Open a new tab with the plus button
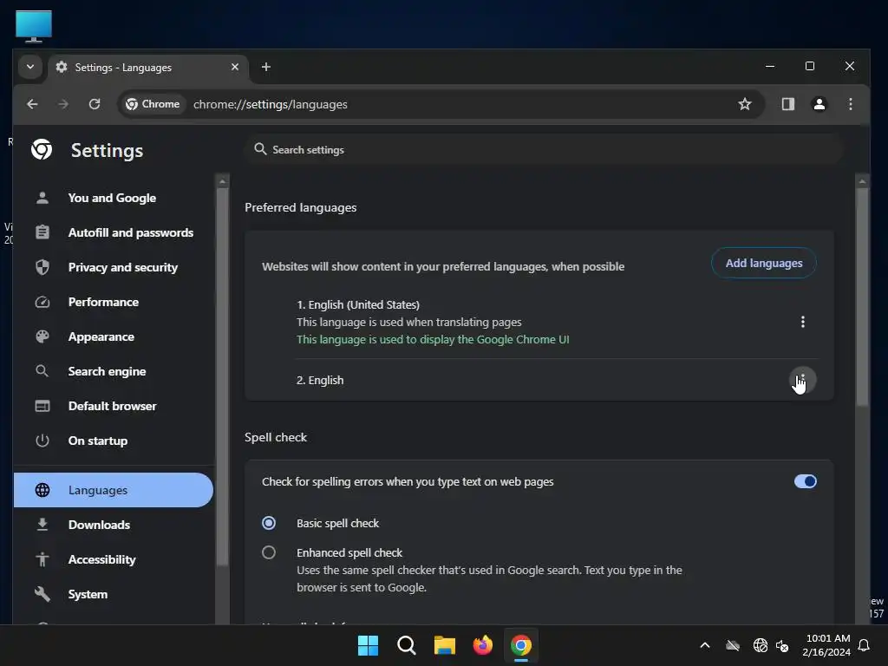 click(x=265, y=67)
